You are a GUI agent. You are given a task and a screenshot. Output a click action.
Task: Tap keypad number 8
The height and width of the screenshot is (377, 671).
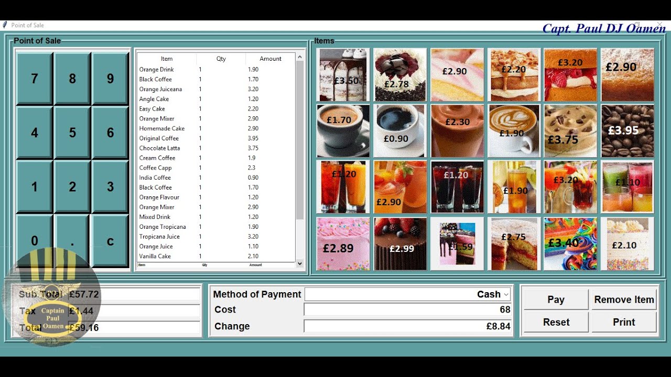click(x=72, y=79)
